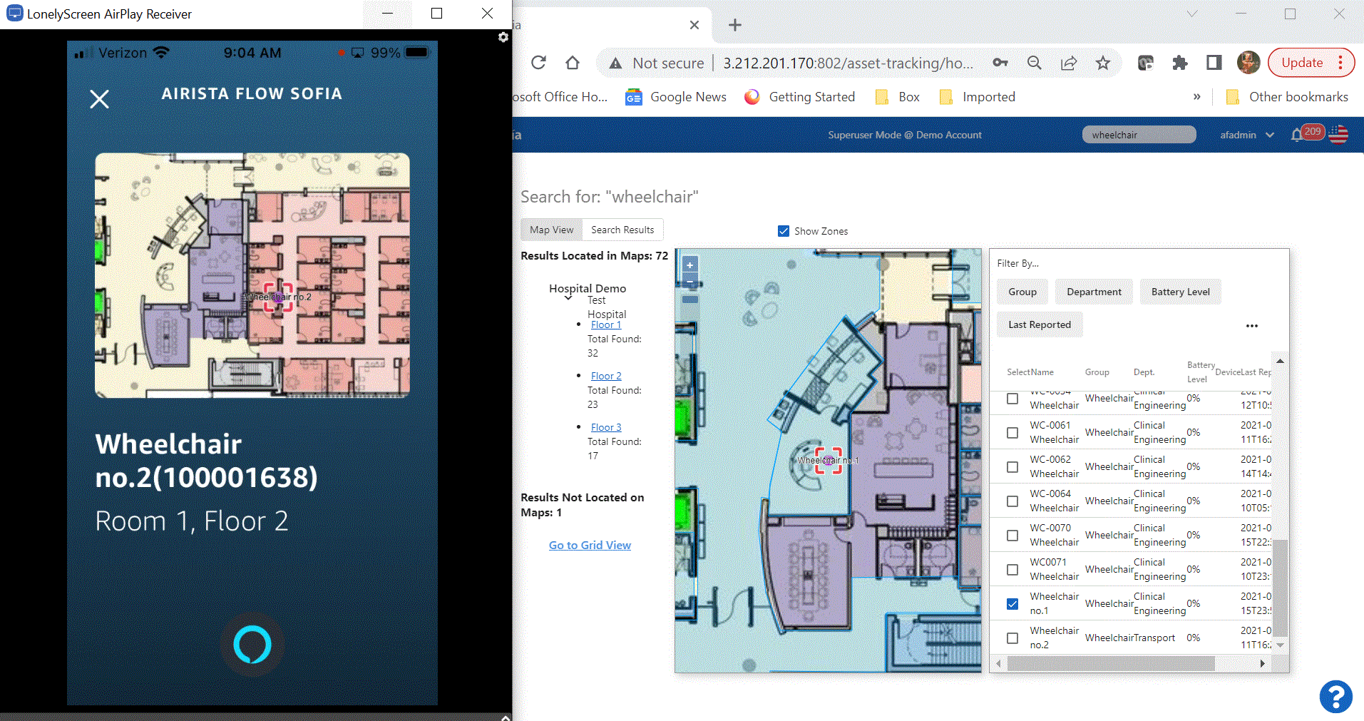Open the afadmin user dropdown
The image size is (1364, 721).
(x=1246, y=135)
